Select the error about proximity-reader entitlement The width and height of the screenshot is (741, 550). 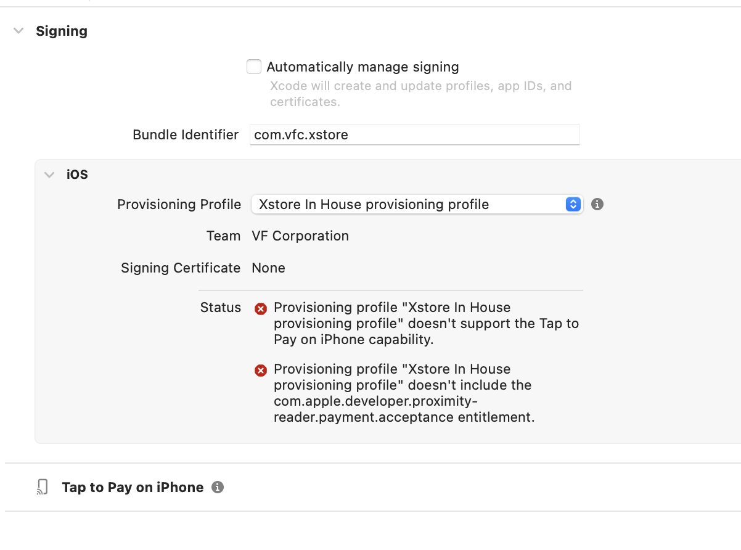pos(404,393)
